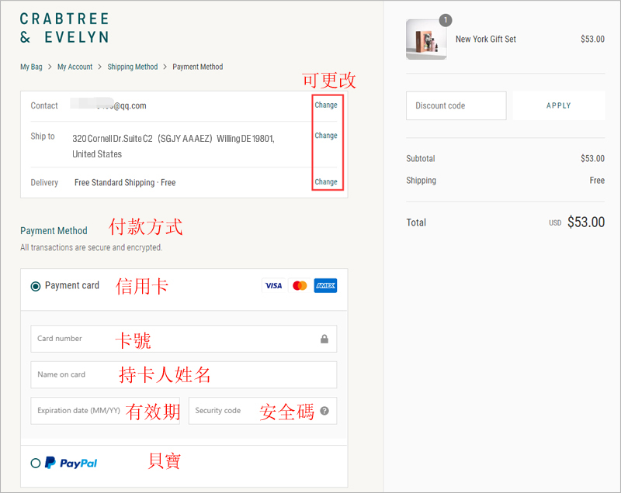The height and width of the screenshot is (493, 621).
Task: Click the security code help icon
Action: (324, 411)
